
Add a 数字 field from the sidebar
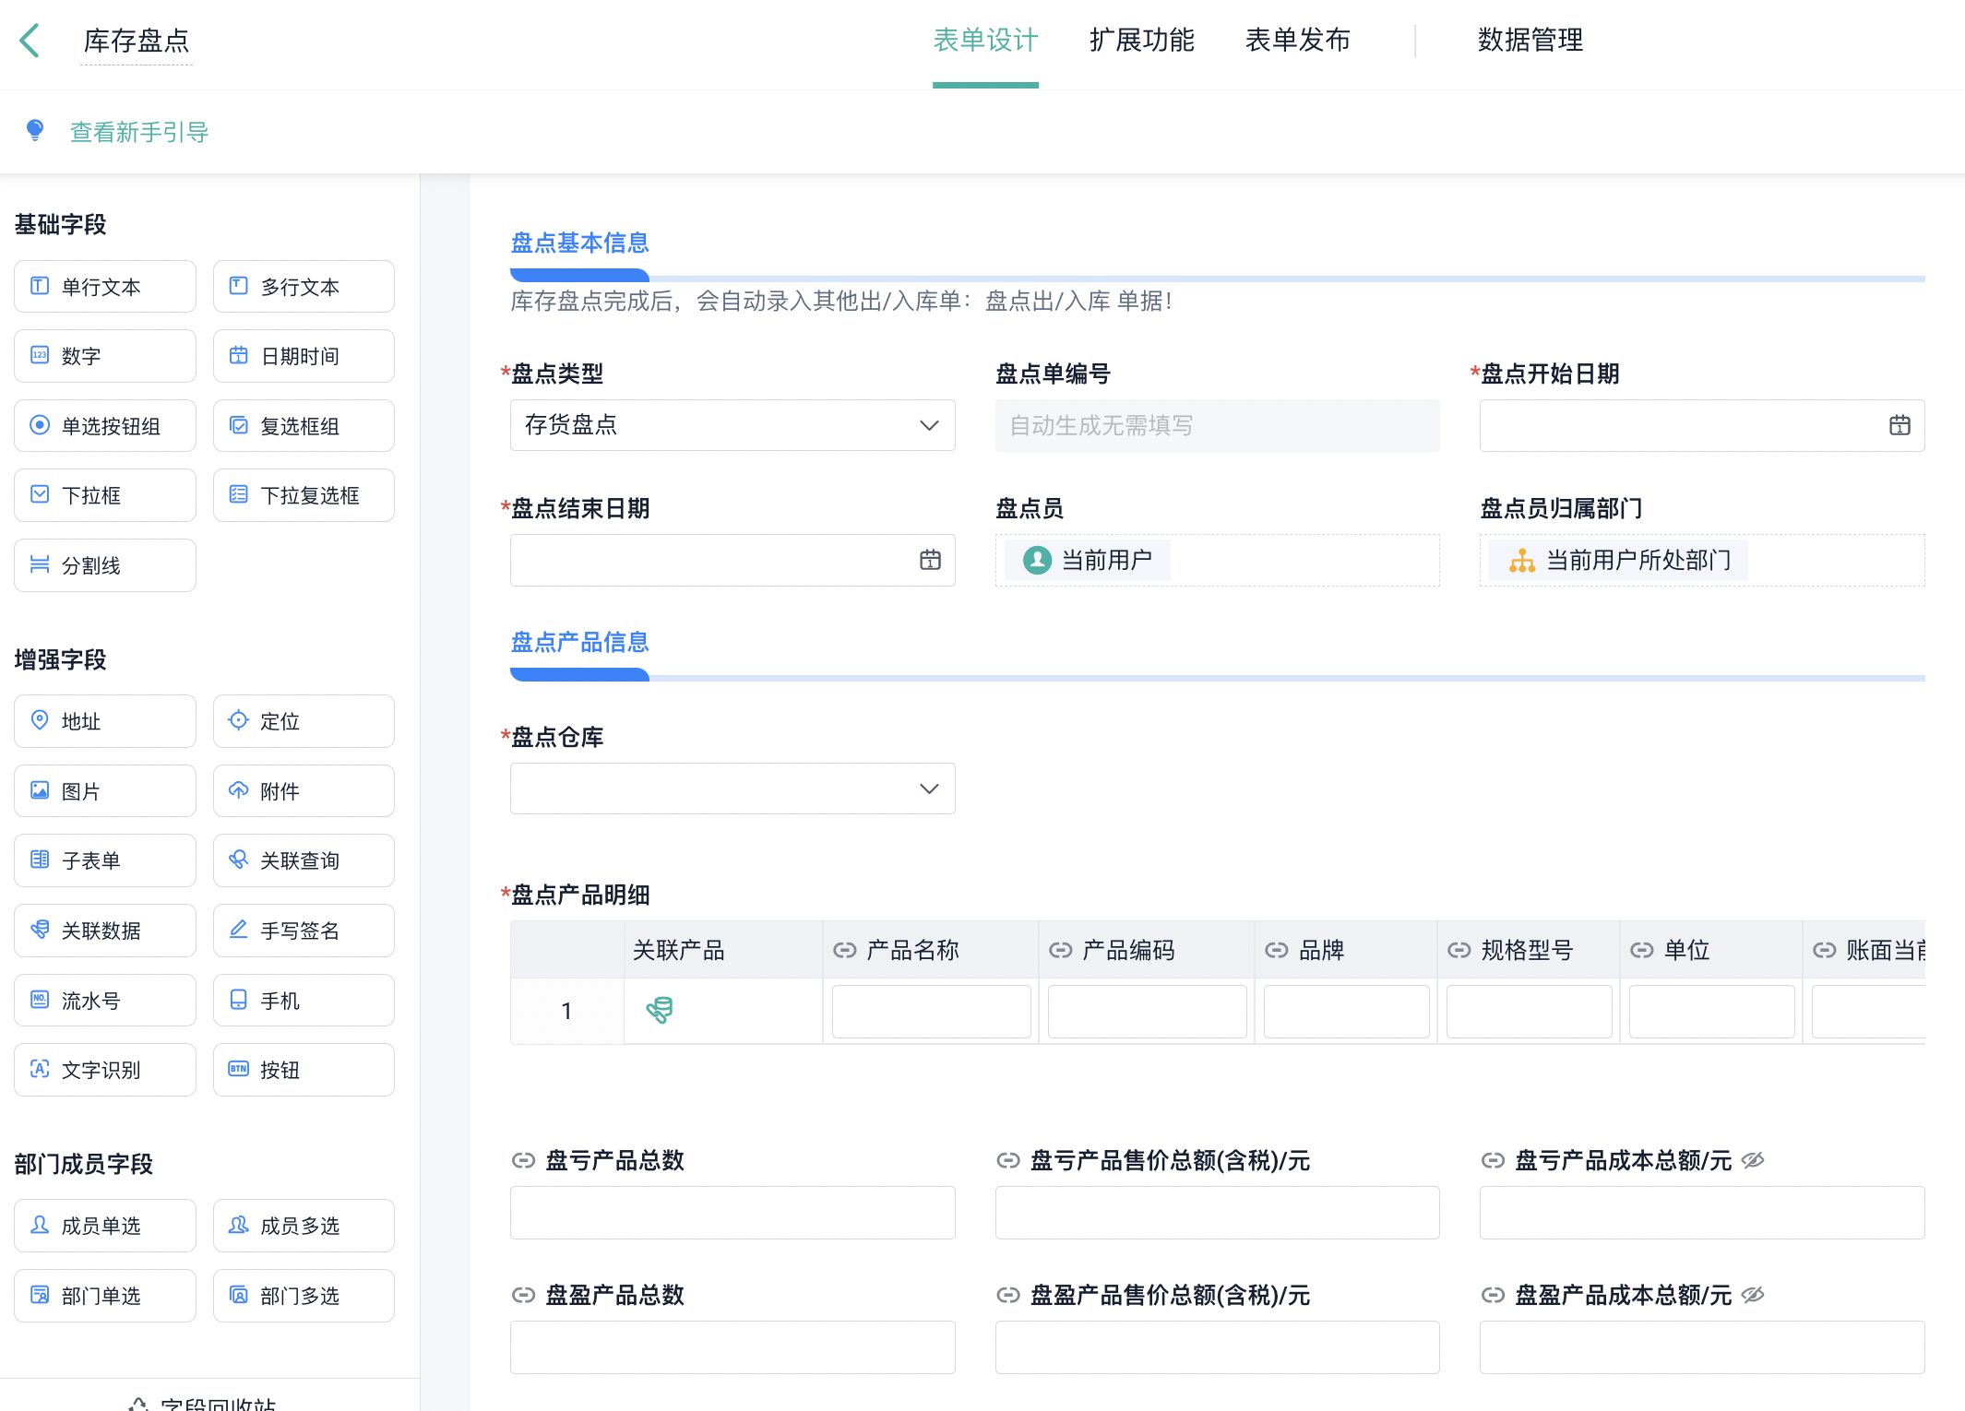(103, 355)
